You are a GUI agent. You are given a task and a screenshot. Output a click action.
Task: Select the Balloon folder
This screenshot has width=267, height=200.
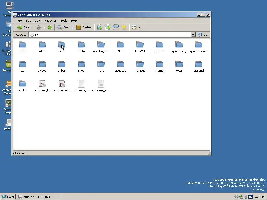(42, 47)
